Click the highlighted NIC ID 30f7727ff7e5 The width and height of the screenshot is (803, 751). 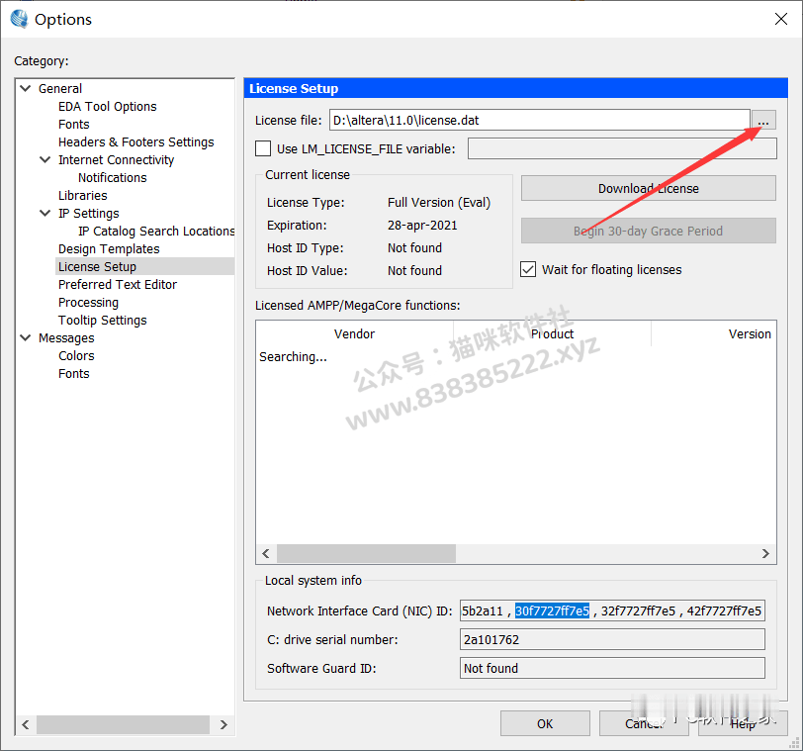tap(552, 610)
